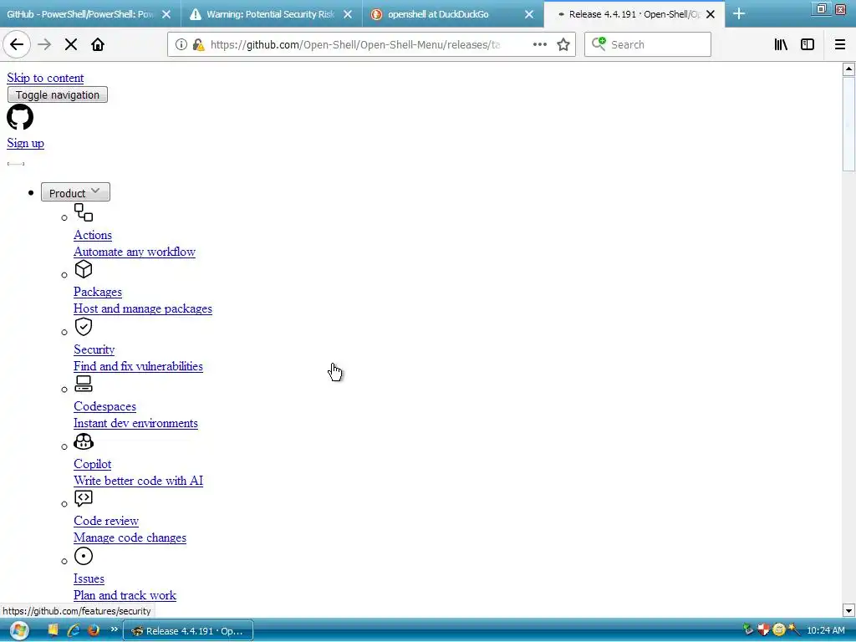Close the Security Risk warning tab
856x642 pixels.
[348, 14]
